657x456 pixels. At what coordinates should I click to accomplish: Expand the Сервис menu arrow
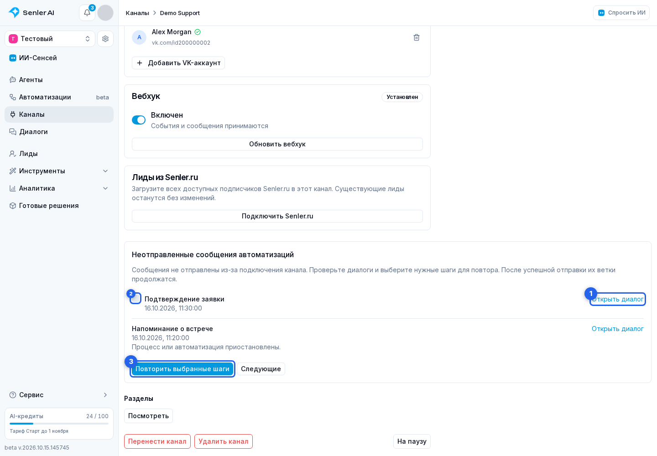pyautogui.click(x=105, y=395)
